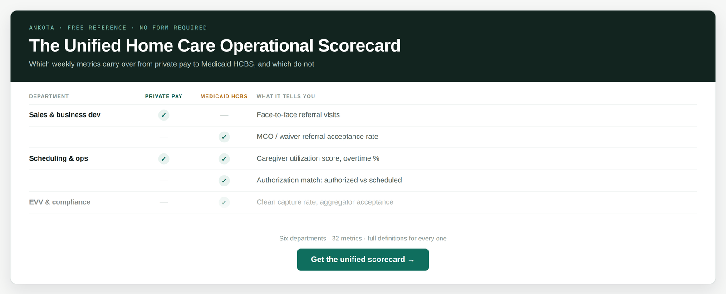The width and height of the screenshot is (726, 294).
Task: Click Authorization match: authorized vs scheduled text
Action: click(329, 180)
